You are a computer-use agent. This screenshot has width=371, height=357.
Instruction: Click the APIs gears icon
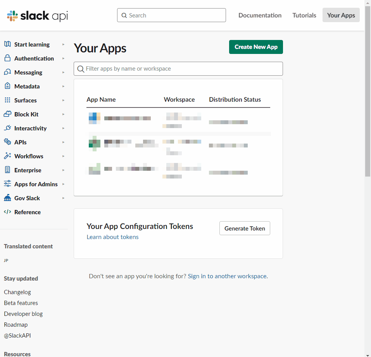click(x=7, y=142)
